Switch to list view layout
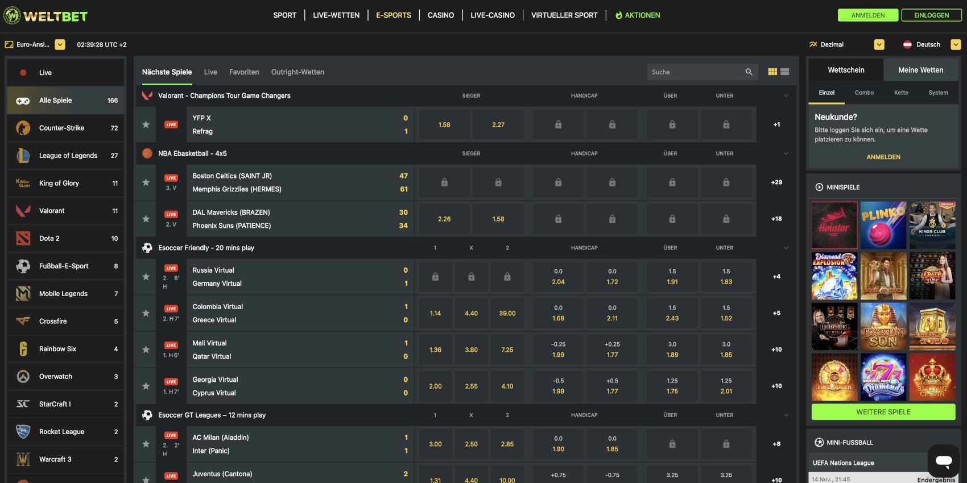 coord(785,72)
